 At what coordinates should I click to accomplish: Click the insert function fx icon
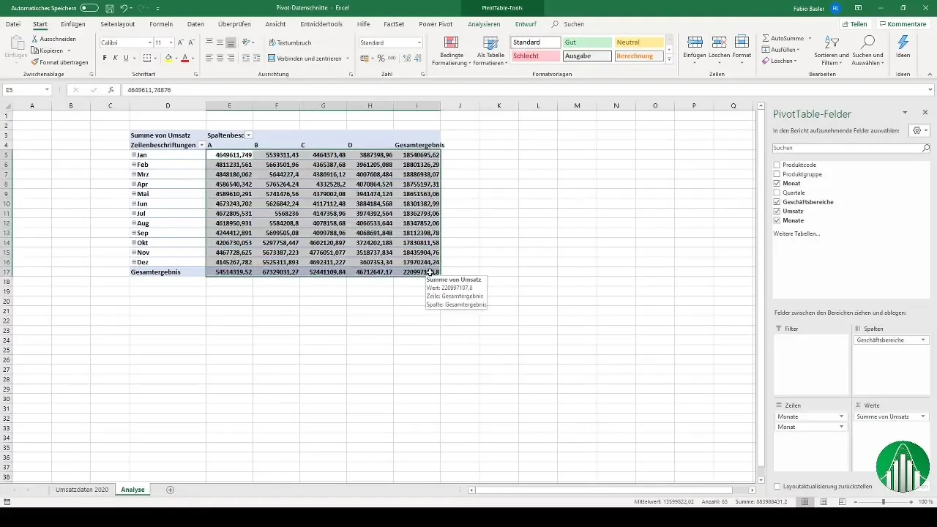click(x=111, y=90)
